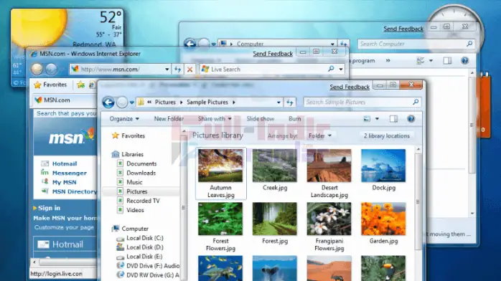Image resolution: width=501 pixels, height=281 pixels.
Task: Open Share with dropdown
Action: click(x=215, y=119)
